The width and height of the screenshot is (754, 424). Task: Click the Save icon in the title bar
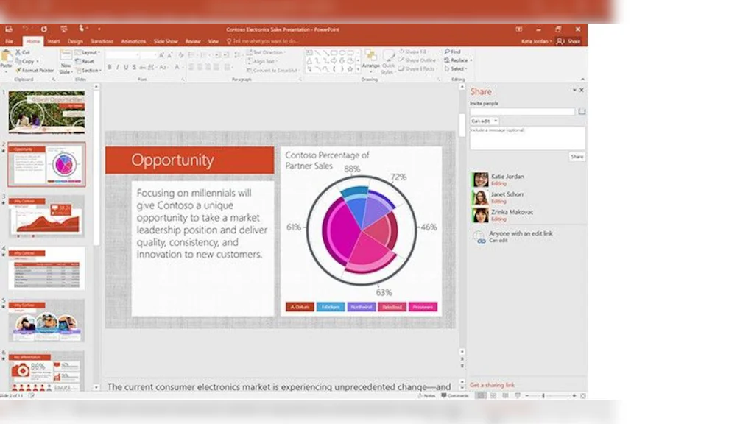8,29
